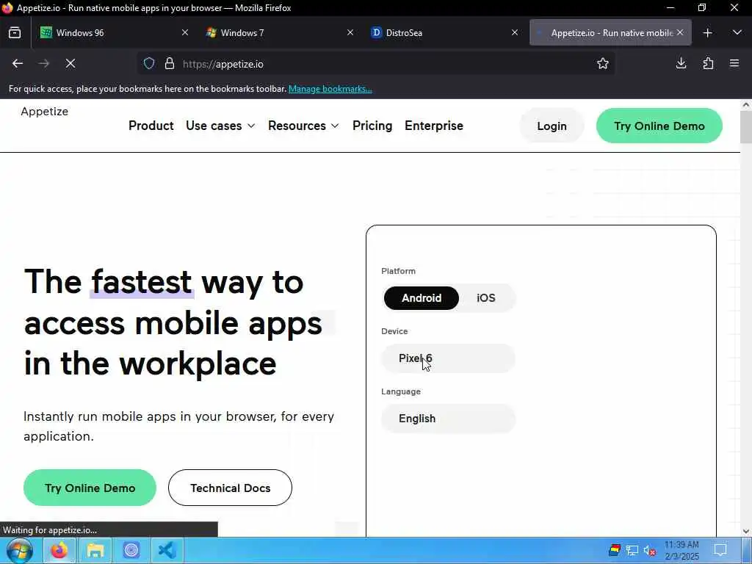Click the forward navigation arrow

pos(43,63)
